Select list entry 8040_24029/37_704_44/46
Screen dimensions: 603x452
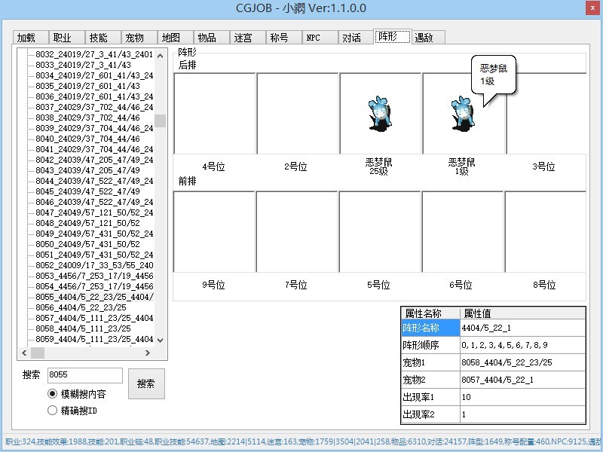coord(87,139)
